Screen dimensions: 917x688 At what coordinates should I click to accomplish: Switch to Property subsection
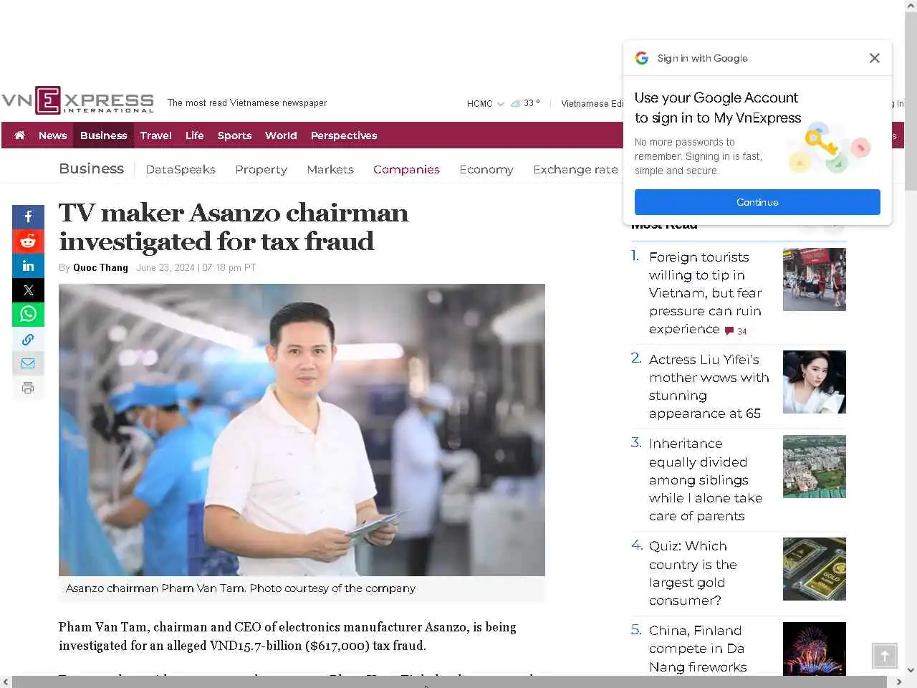pos(261,169)
